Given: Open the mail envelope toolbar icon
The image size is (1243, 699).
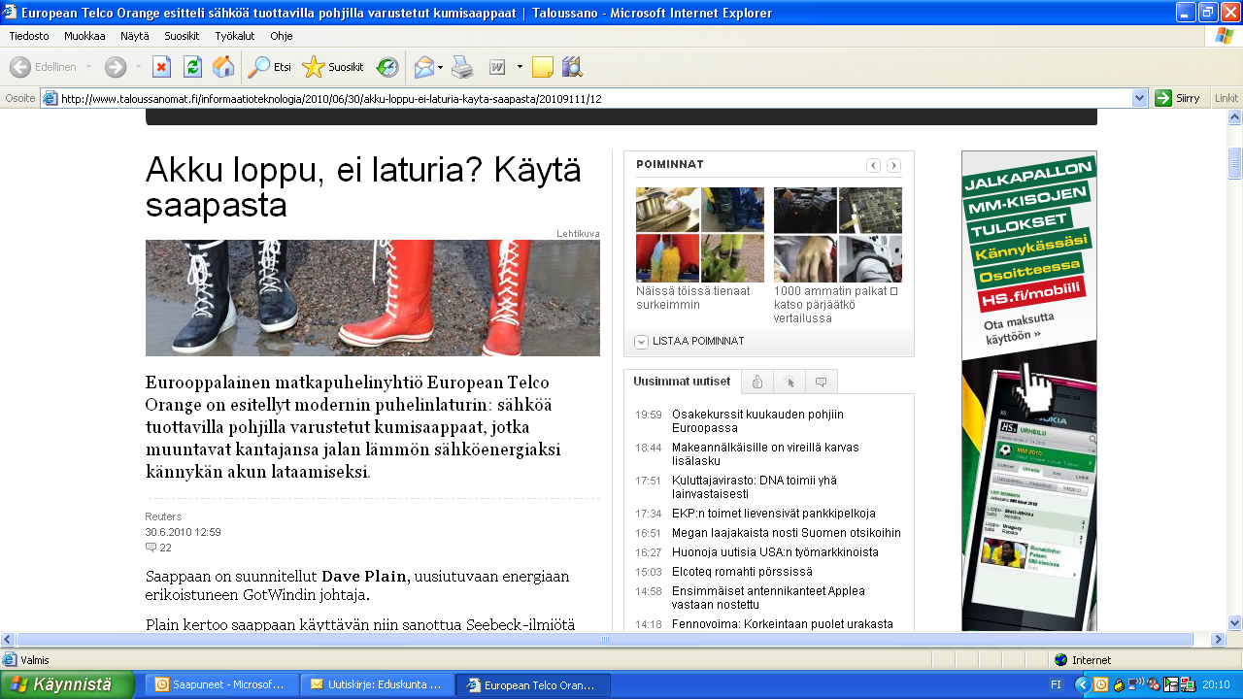Looking at the screenshot, I should [x=424, y=67].
